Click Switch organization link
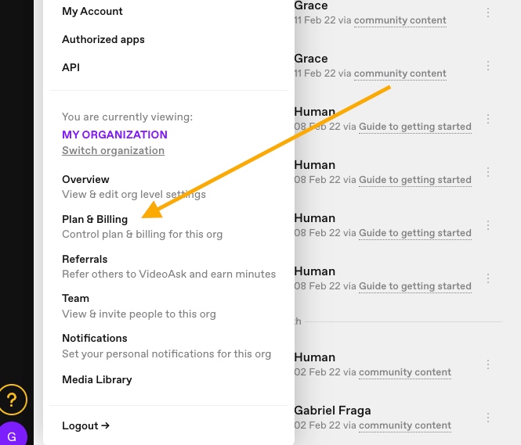 114,150
